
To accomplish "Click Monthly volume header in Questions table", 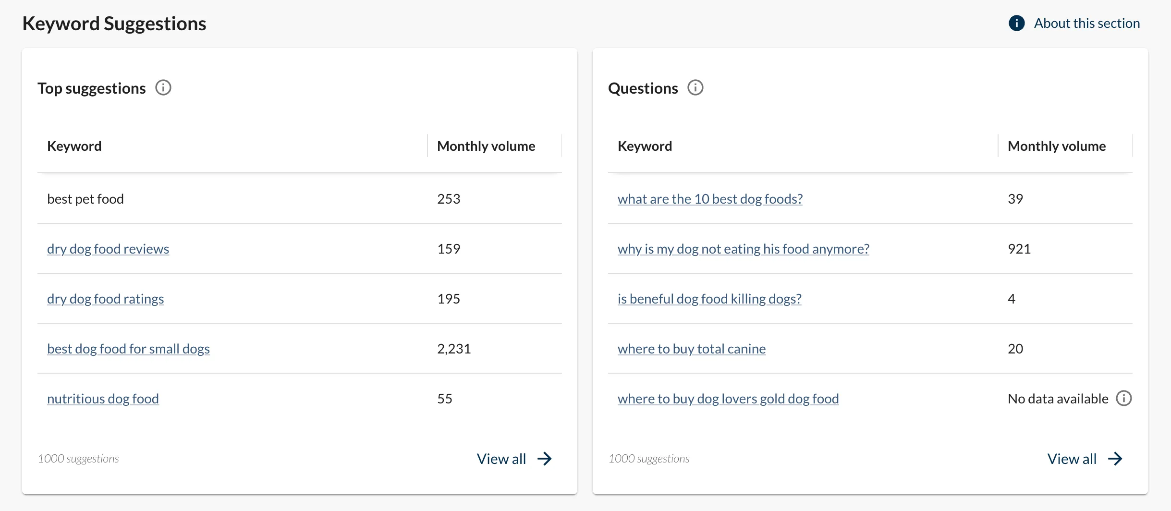I will pyautogui.click(x=1057, y=146).
